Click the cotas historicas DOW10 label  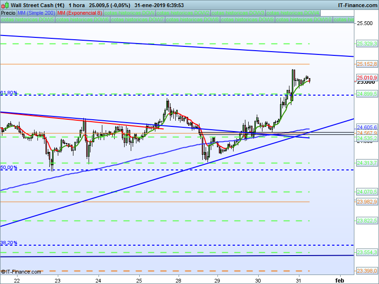coord(304,19)
